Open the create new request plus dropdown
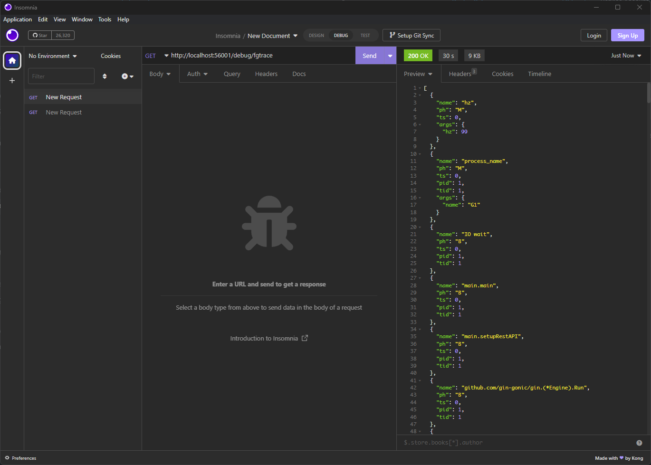The width and height of the screenshot is (651, 465). 127,76
